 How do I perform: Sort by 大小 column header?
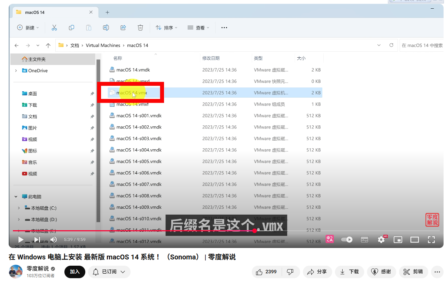point(301,58)
